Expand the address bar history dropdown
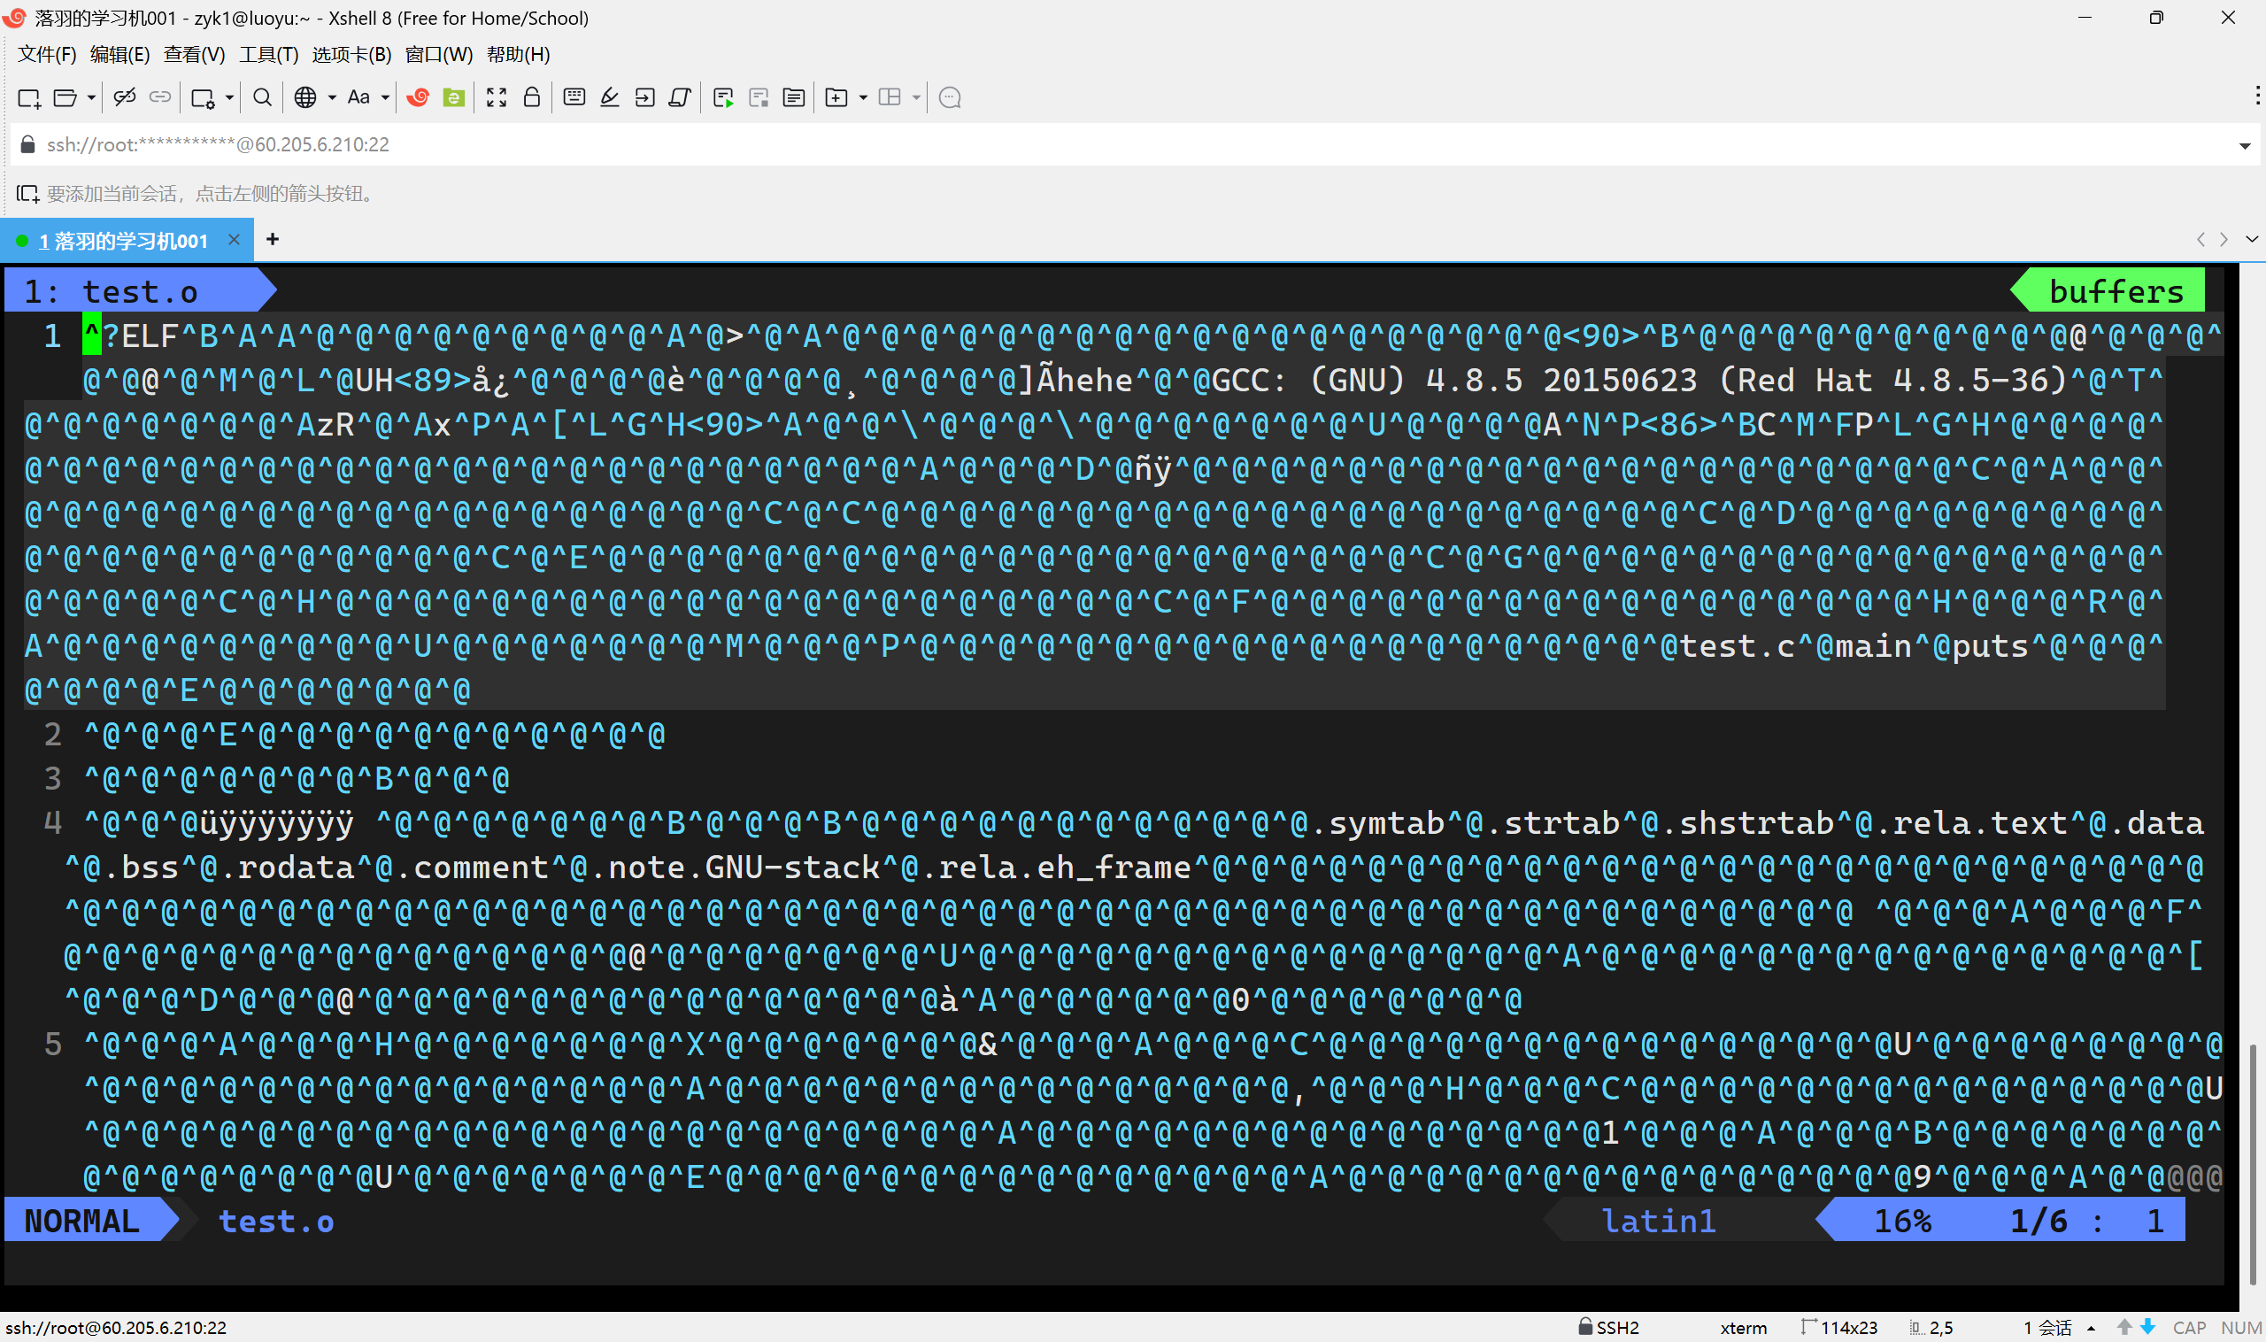This screenshot has height=1342, width=2266. tap(2244, 145)
